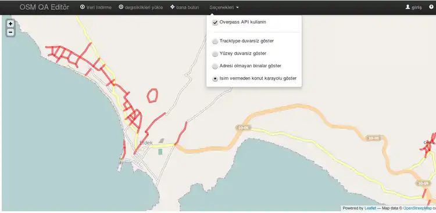This screenshot has height=213, width=436.
Task: Click the download icon beside Veri indirme
Action: (83, 7)
